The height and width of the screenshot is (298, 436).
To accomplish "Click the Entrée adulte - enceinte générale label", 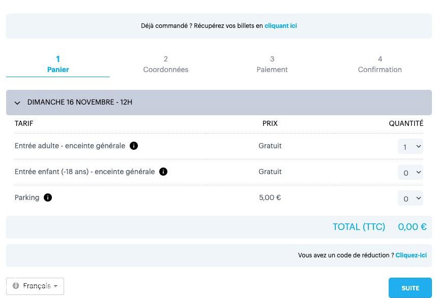I will [70, 146].
